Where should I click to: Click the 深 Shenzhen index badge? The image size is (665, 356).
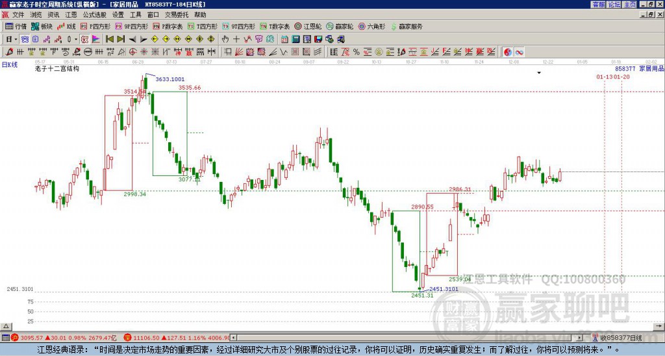[127, 338]
